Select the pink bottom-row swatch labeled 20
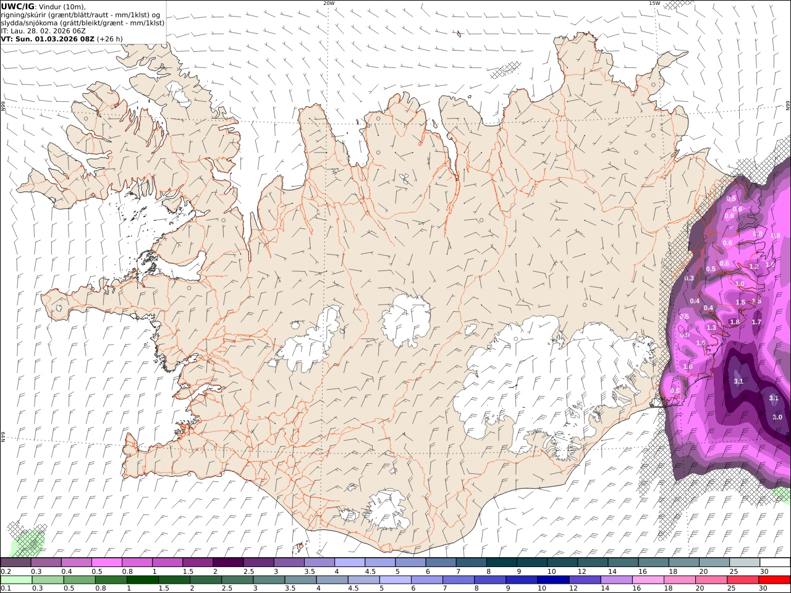This screenshot has height=593, width=791. click(x=711, y=579)
